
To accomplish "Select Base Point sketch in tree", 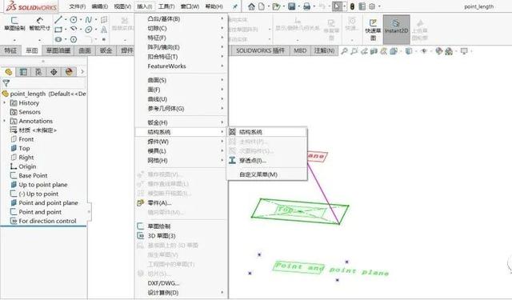I will click(x=29, y=176).
